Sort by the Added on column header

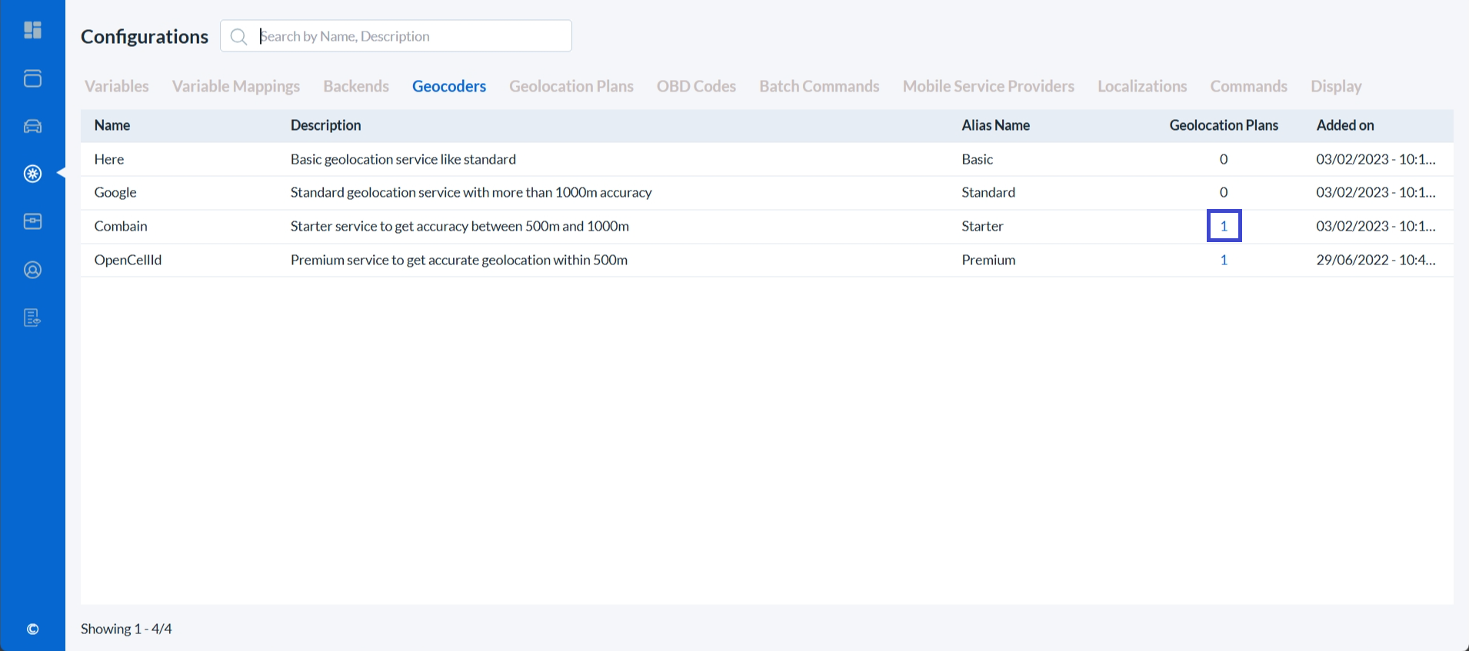click(1345, 125)
